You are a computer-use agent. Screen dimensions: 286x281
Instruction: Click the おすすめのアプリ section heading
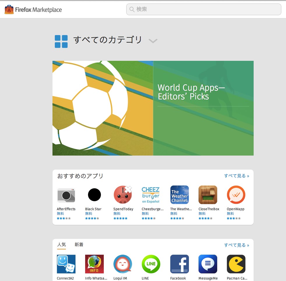point(80,176)
